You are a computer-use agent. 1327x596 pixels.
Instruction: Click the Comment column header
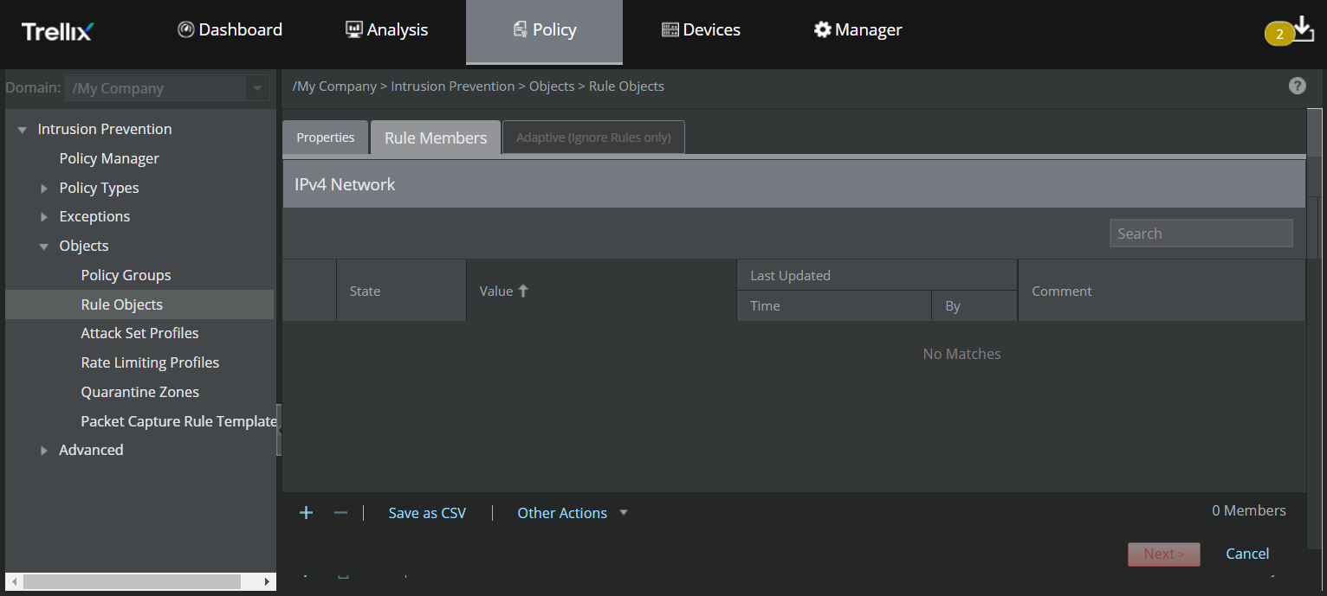(x=1162, y=291)
